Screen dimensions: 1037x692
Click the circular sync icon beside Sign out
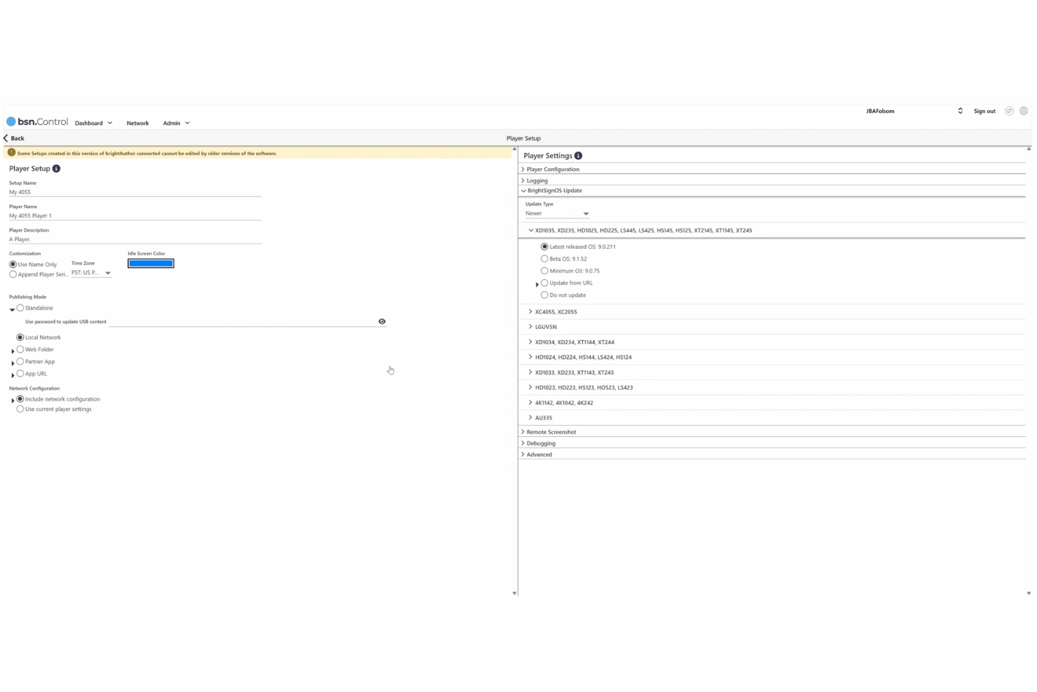[x=1009, y=111]
